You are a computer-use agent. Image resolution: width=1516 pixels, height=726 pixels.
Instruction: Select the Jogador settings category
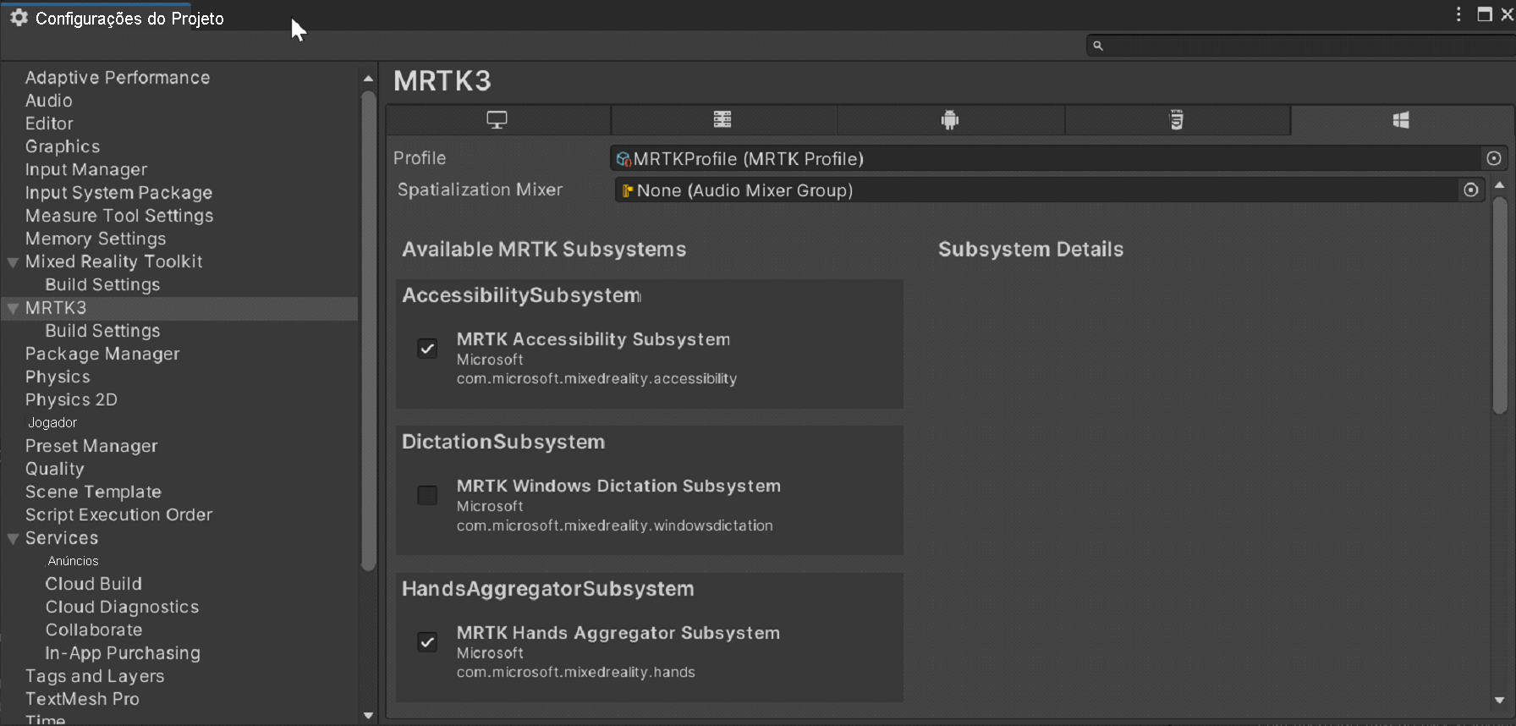pyautogui.click(x=52, y=422)
